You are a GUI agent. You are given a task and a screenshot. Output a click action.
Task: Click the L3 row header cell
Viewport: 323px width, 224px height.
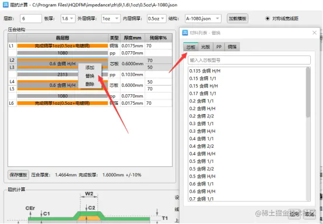pos(12,67)
